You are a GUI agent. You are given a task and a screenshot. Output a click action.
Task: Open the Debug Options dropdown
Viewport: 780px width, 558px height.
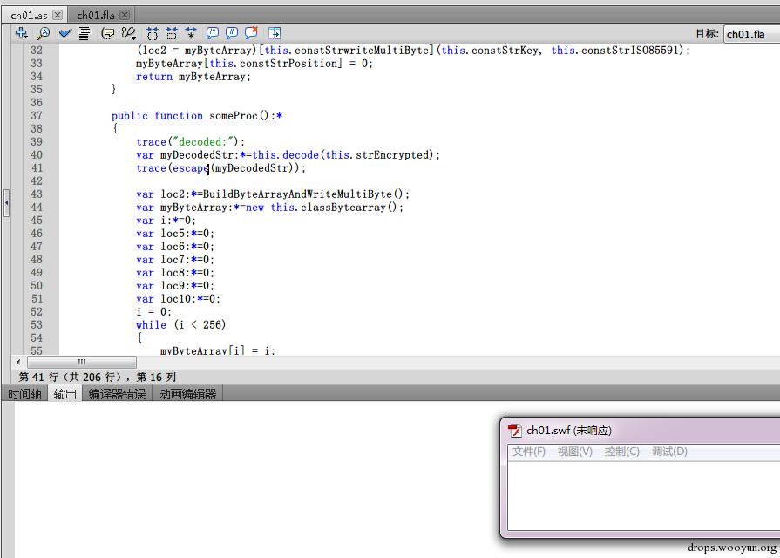click(129, 33)
